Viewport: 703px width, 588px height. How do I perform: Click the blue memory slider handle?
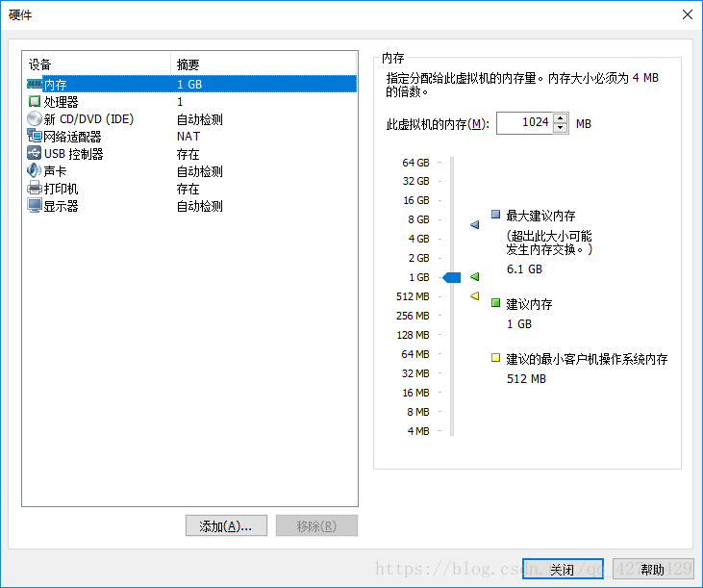(452, 277)
